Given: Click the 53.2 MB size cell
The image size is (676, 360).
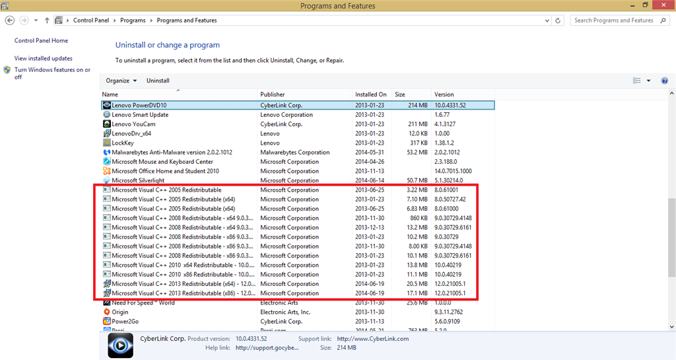Looking at the screenshot, I should click(417, 152).
